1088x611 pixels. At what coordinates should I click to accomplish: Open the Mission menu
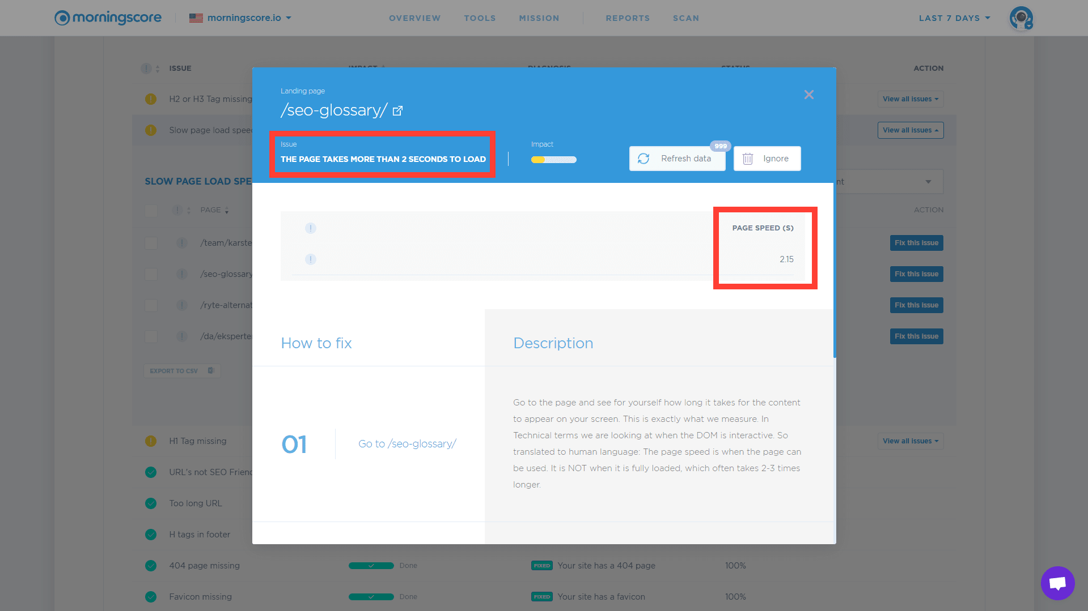tap(539, 18)
